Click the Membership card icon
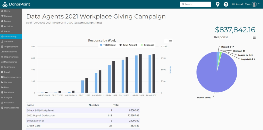This screenshot has width=263, height=130. [2, 62]
